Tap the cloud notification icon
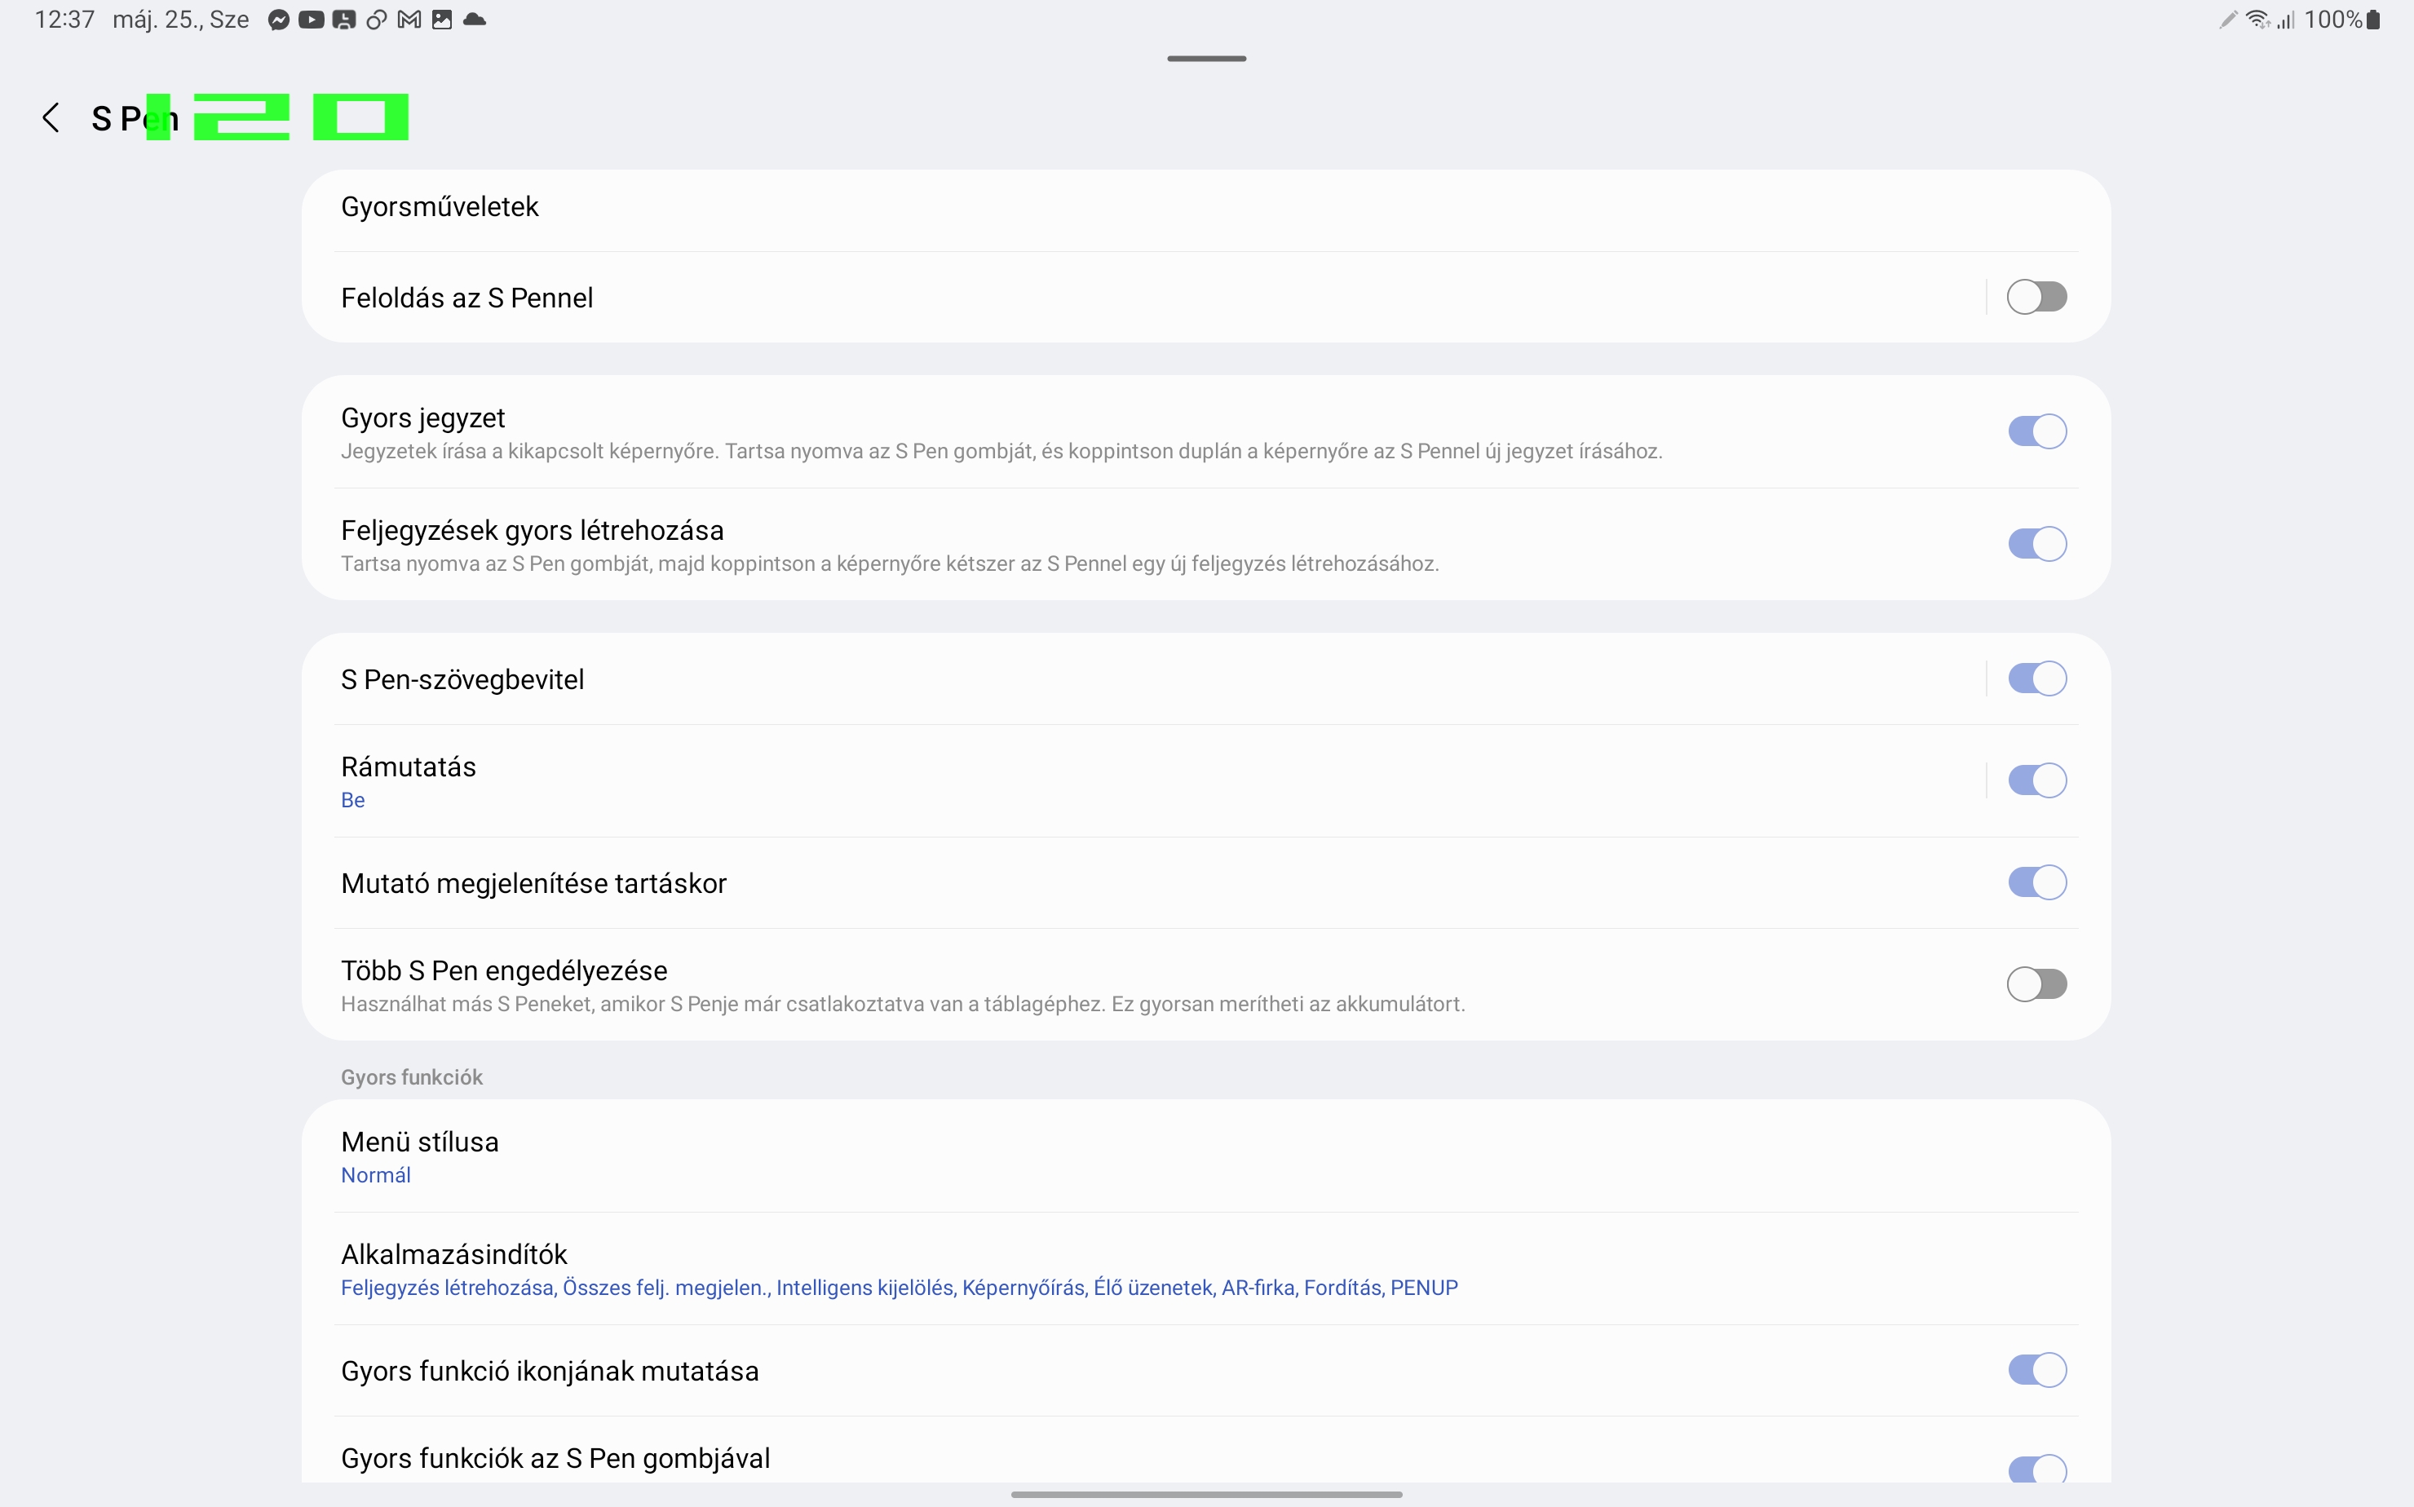Viewport: 2414px width, 1507px height. coord(475,20)
